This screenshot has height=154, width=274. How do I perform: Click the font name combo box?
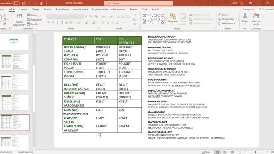[x=65, y=16]
